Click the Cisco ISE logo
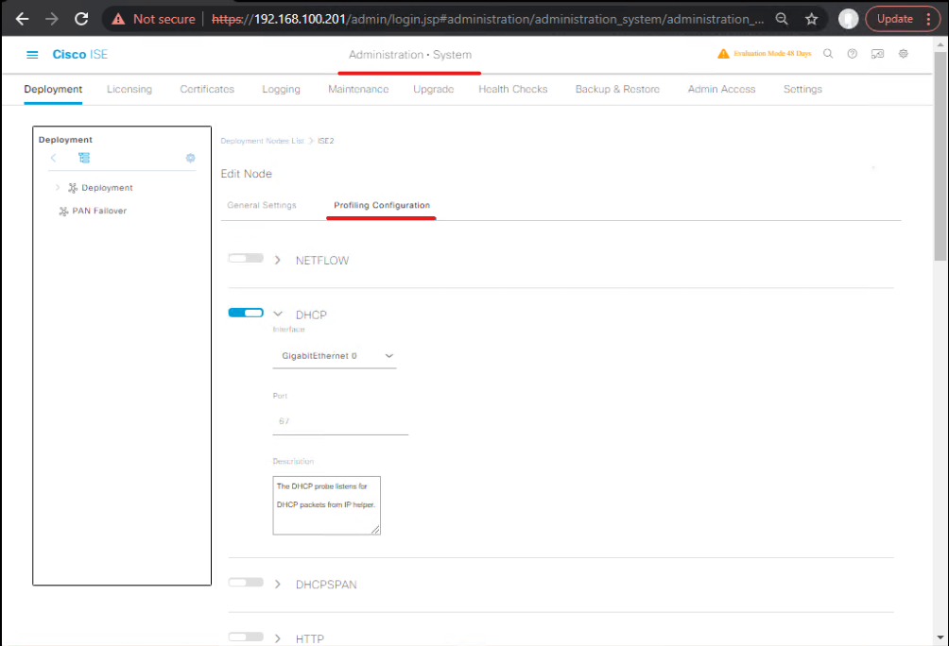This screenshot has height=646, width=949. click(80, 55)
